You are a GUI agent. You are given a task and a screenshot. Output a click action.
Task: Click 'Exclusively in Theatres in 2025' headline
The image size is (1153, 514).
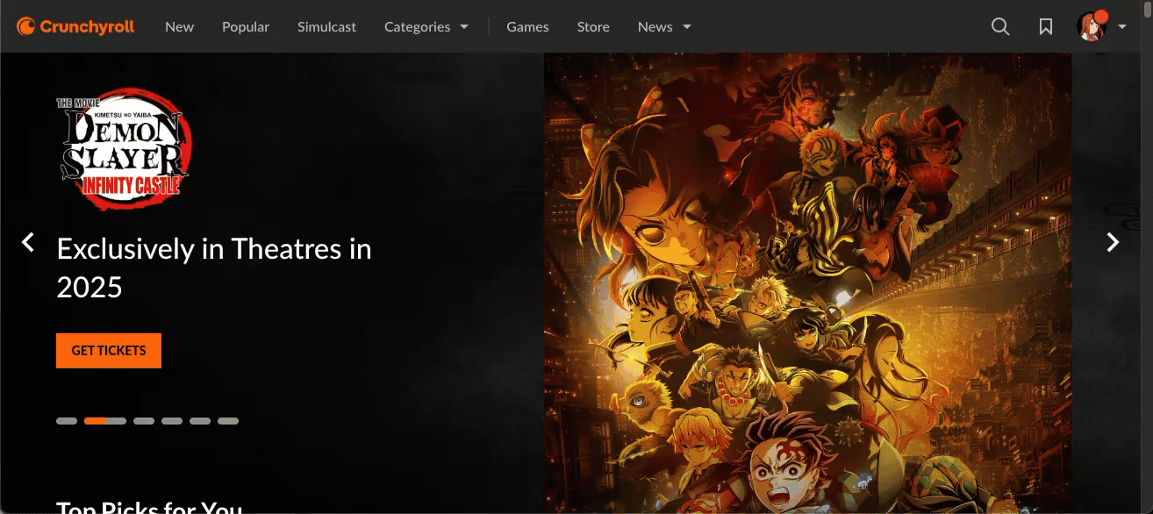214,268
